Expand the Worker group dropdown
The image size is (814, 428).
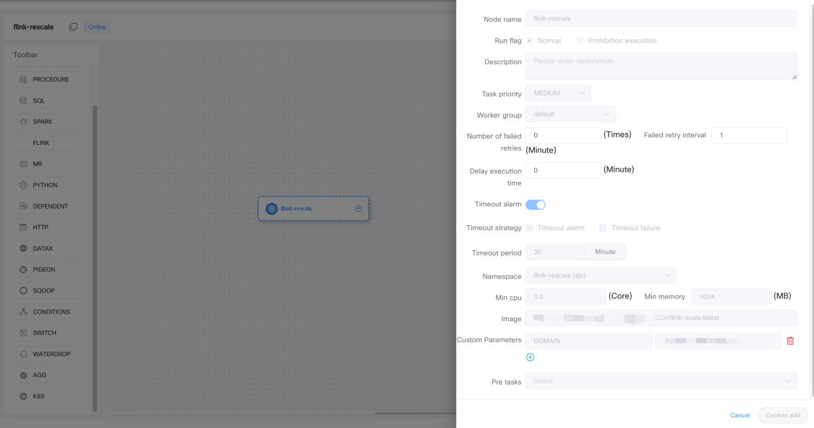coord(570,114)
